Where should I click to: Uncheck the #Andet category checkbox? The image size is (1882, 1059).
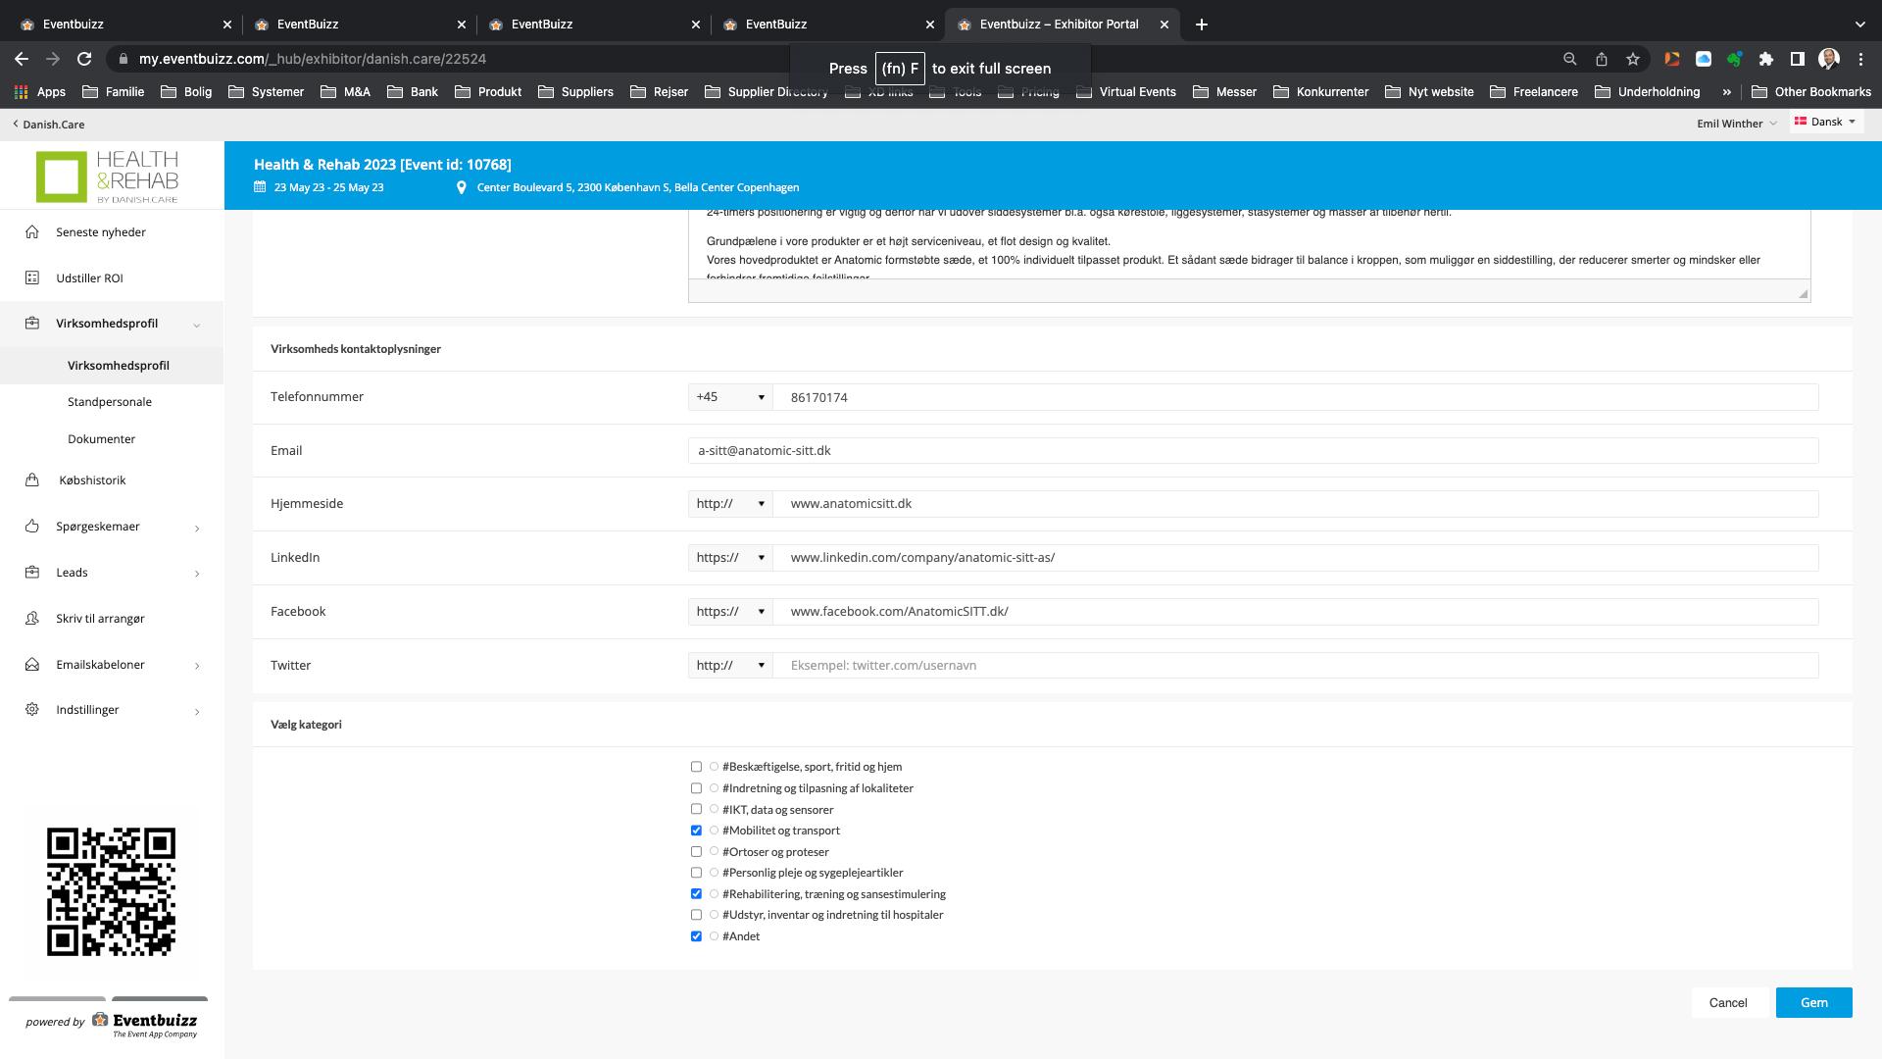click(696, 936)
